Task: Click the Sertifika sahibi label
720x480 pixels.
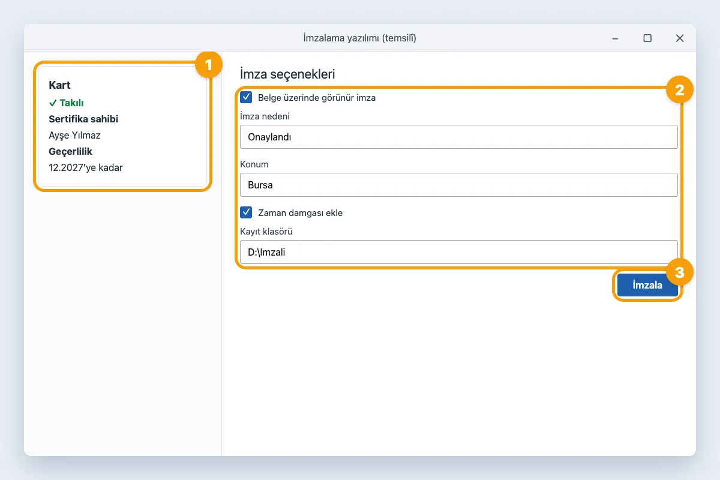Action: pyautogui.click(x=83, y=119)
